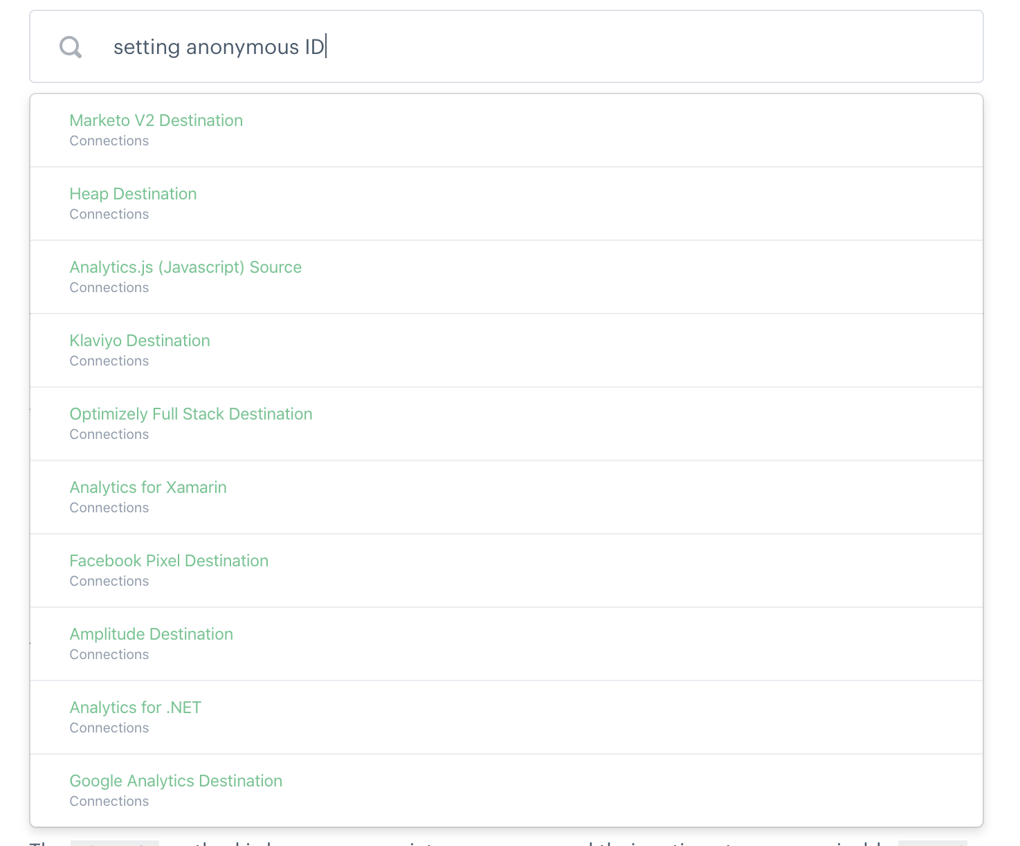This screenshot has width=1020, height=846.
Task: Click the magnifying glass search icon
Action: [70, 46]
